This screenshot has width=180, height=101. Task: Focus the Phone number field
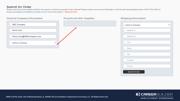click(x=147, y=66)
